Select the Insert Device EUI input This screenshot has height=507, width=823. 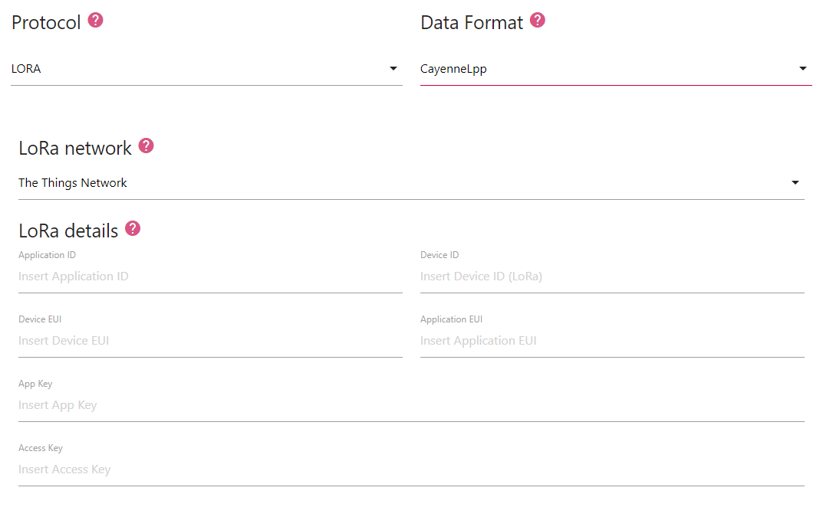pos(210,341)
